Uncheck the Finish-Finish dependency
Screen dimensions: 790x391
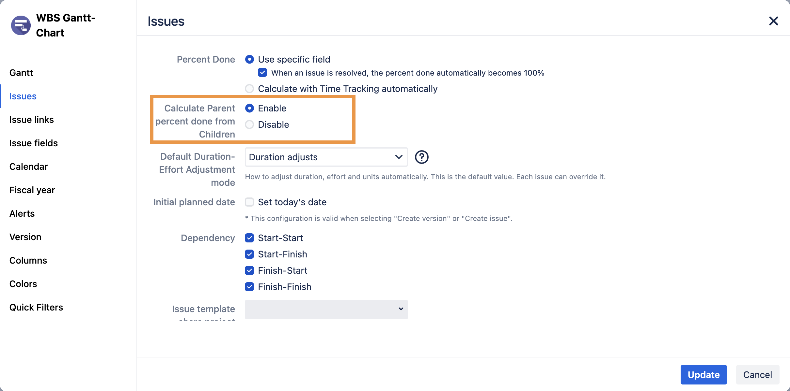pyautogui.click(x=249, y=287)
